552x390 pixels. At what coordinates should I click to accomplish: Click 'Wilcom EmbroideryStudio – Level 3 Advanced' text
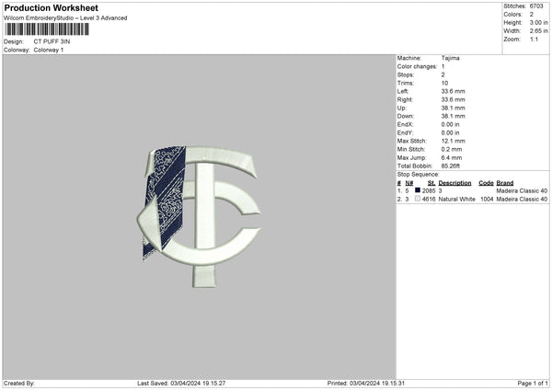point(65,18)
